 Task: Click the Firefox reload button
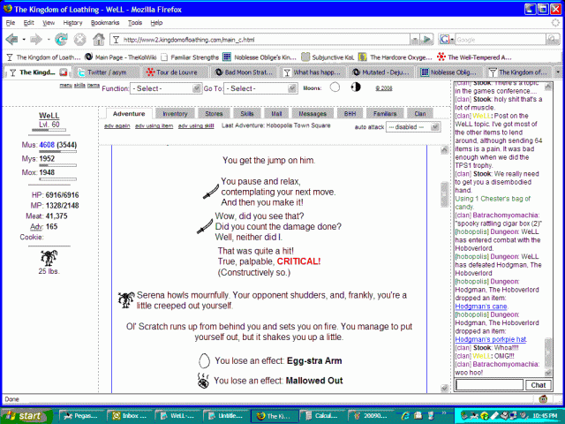[61, 40]
